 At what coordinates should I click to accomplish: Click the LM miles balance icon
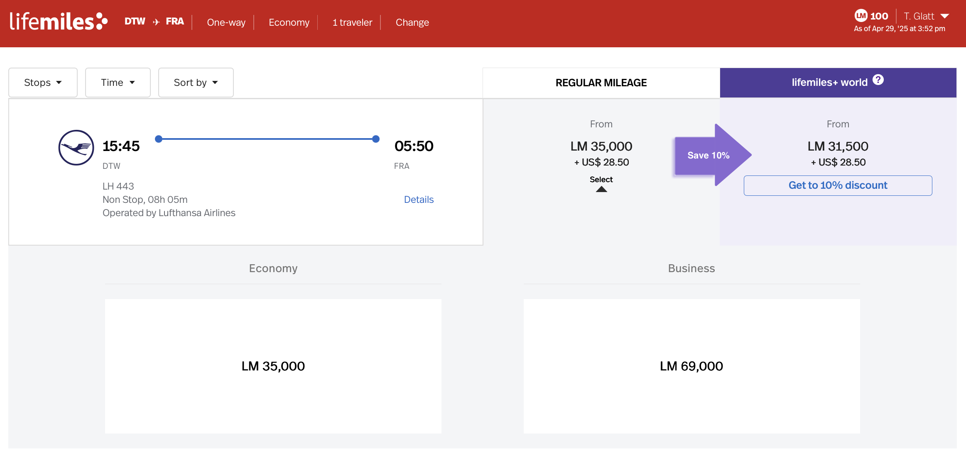click(x=861, y=16)
